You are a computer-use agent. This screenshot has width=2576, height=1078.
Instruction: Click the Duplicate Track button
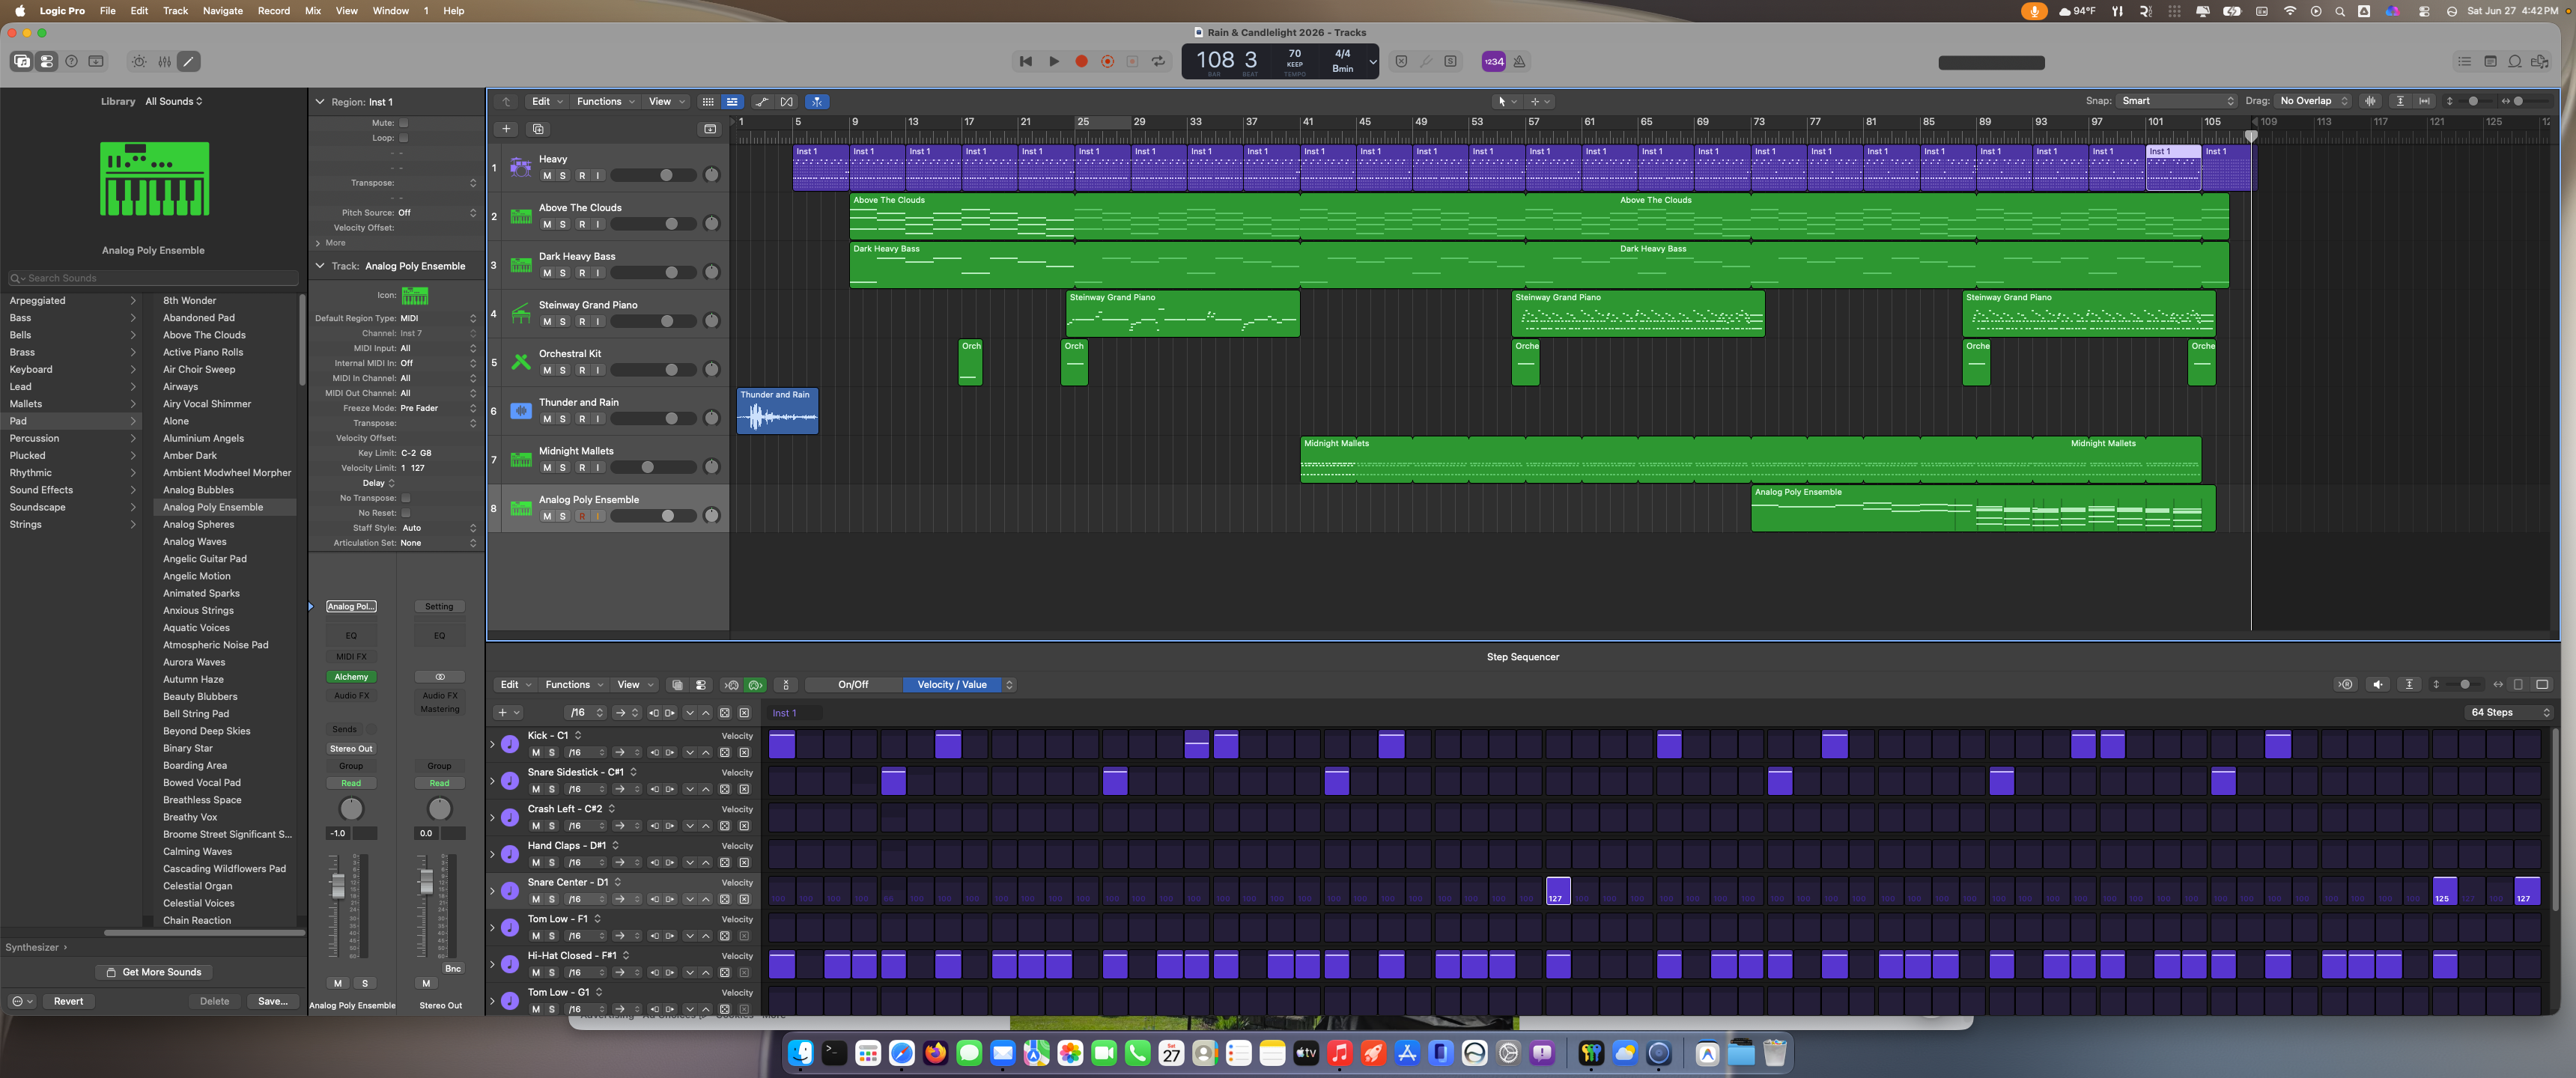coord(538,129)
